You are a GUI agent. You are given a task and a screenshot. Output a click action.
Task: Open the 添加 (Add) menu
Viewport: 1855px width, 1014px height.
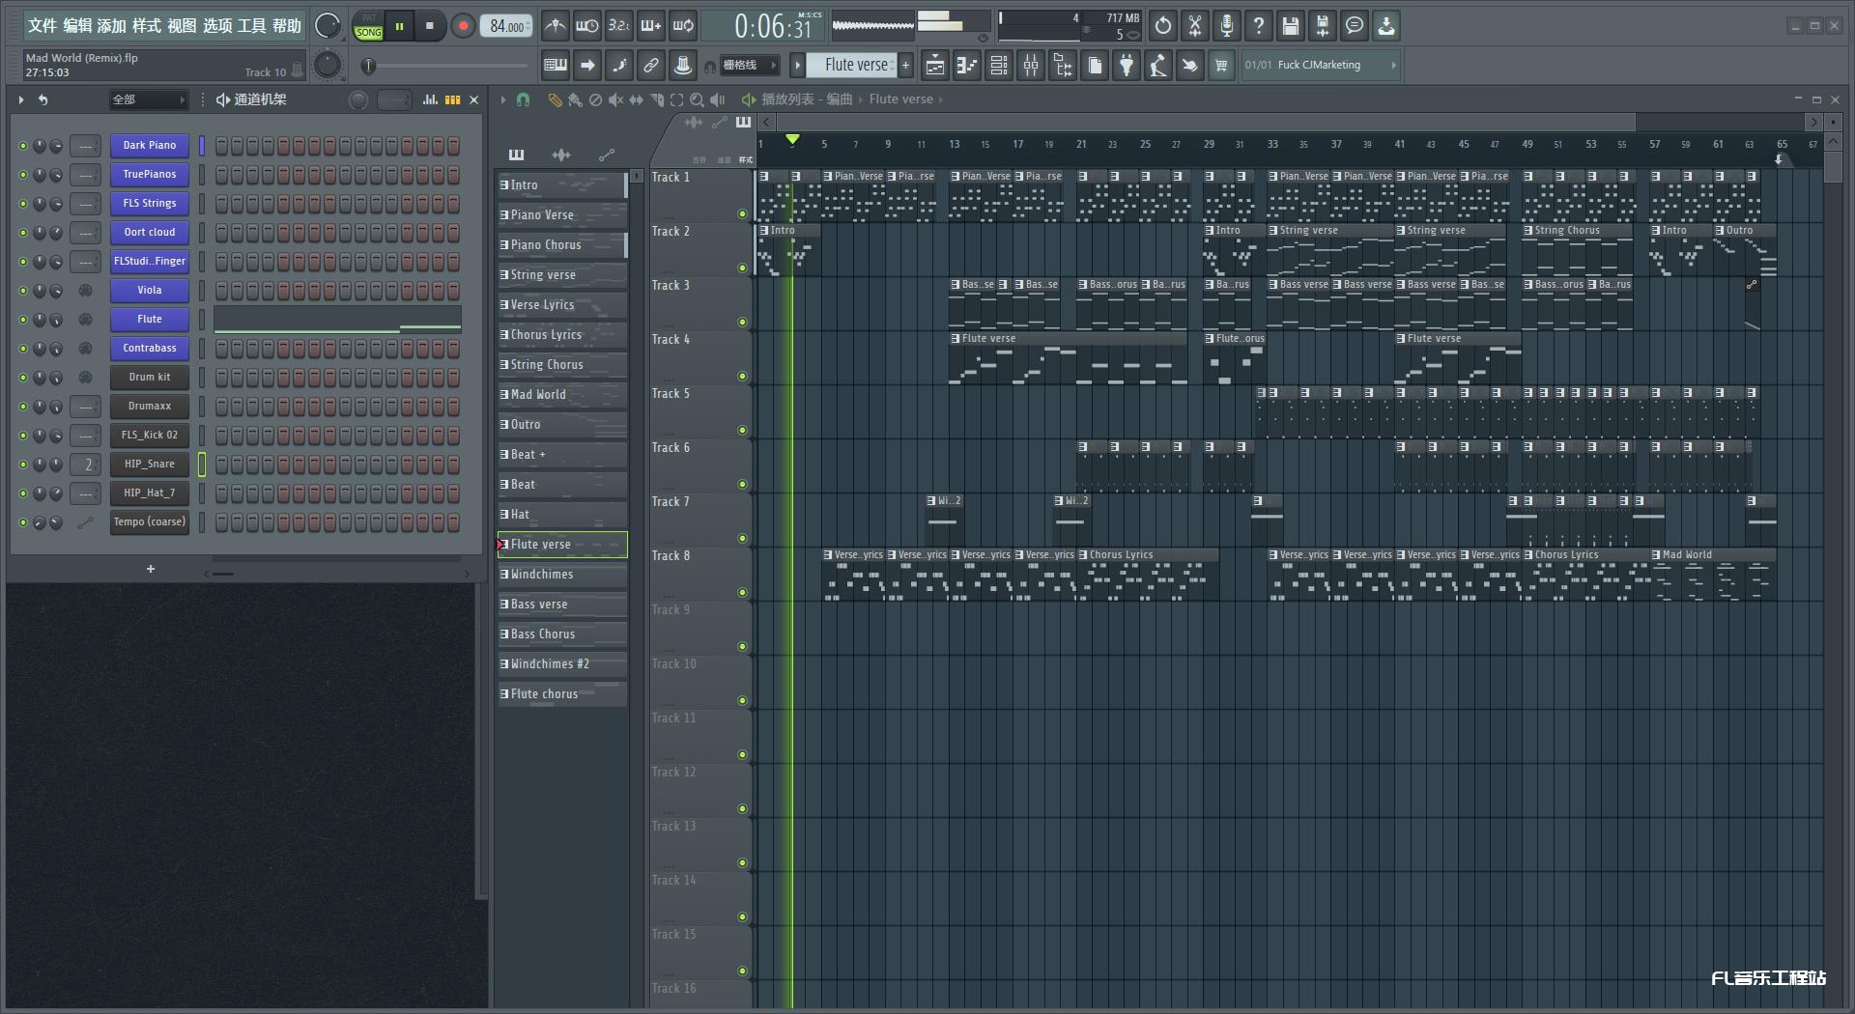pyautogui.click(x=111, y=26)
